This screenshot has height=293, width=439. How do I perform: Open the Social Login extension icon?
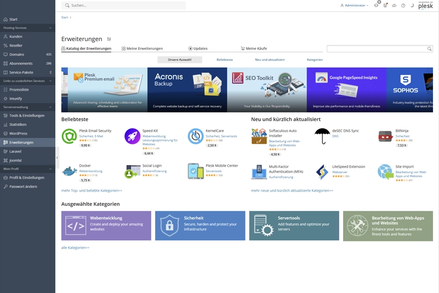tap(132, 172)
